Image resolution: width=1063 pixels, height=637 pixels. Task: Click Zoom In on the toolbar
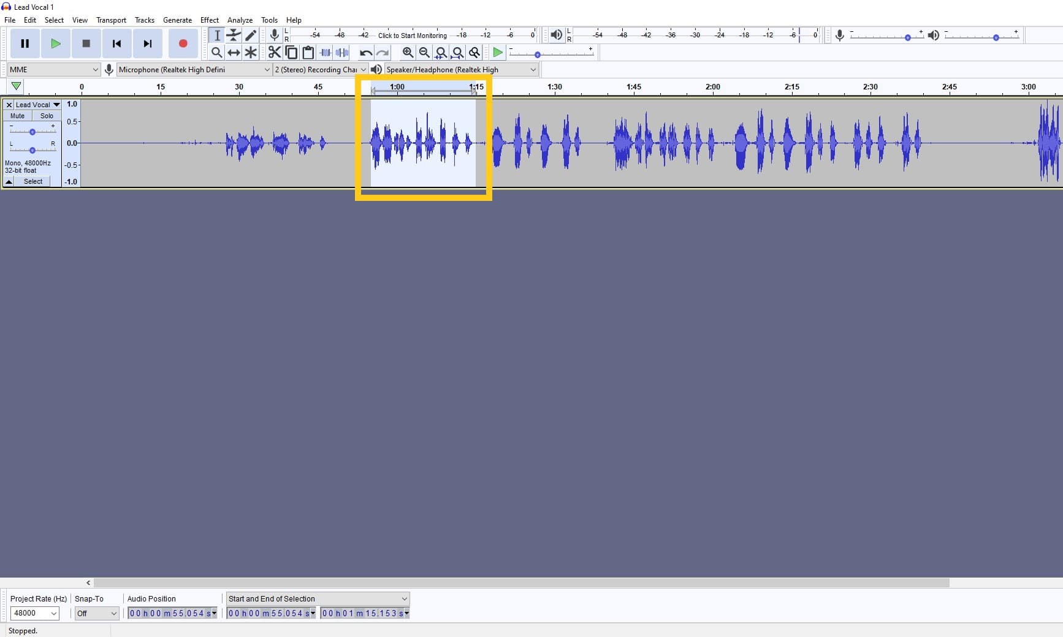pyautogui.click(x=408, y=53)
